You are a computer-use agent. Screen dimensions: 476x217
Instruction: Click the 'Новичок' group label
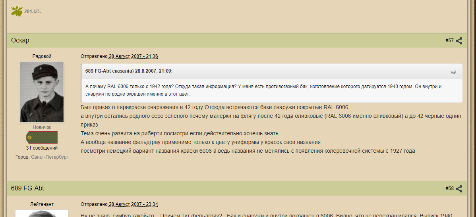coord(42,127)
